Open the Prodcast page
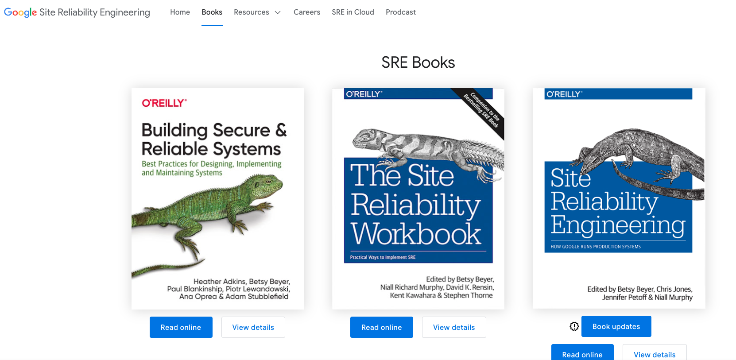The image size is (736, 360). [401, 12]
